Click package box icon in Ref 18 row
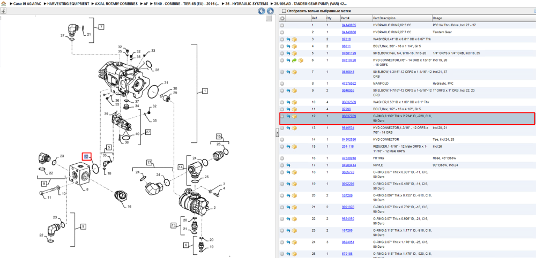Screen dimensions: 536x258 tap(294, 172)
